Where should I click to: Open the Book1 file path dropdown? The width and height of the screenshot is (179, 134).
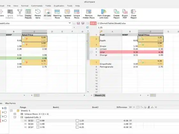[x=70, y=23]
